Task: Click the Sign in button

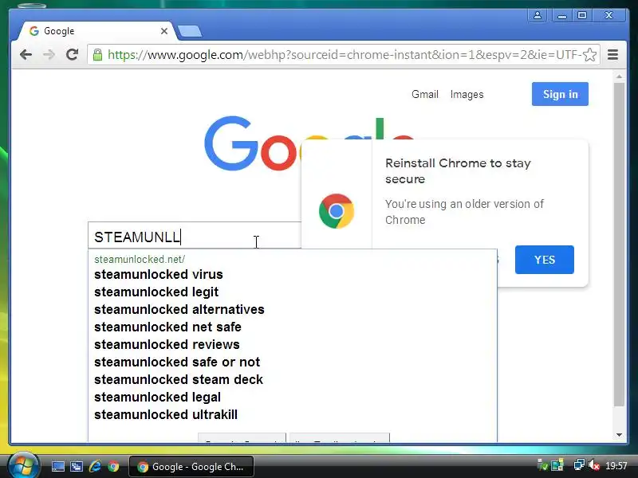Action: (x=560, y=94)
